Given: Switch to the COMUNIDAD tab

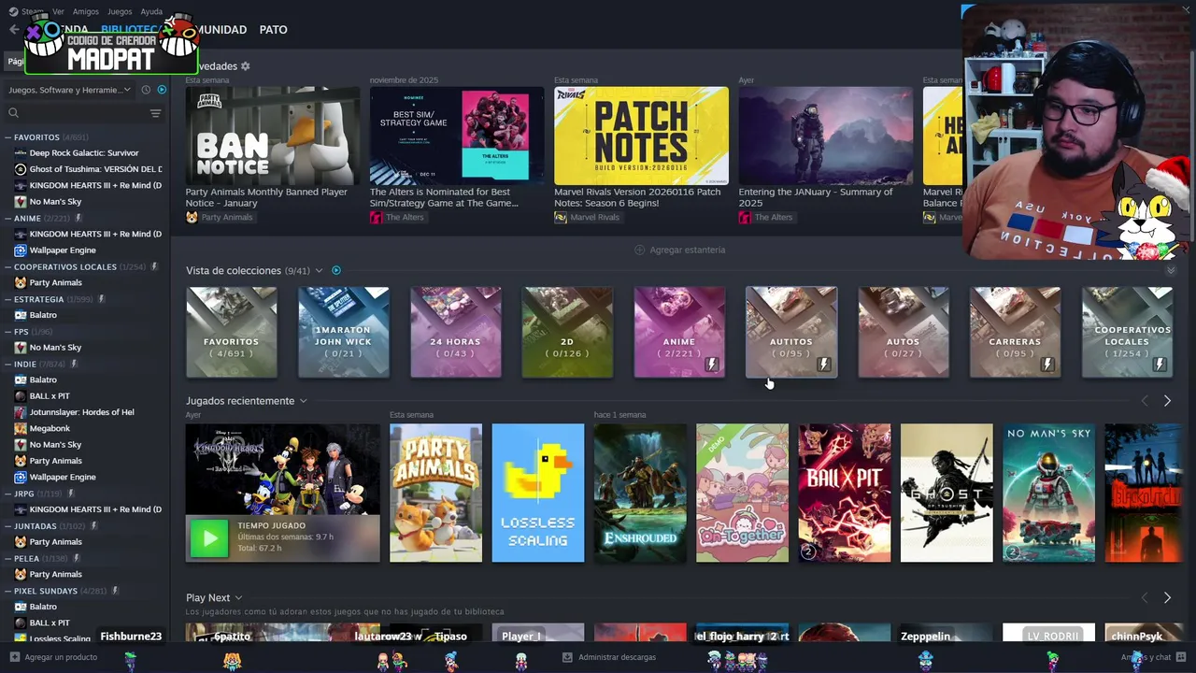Looking at the screenshot, I should 221,30.
